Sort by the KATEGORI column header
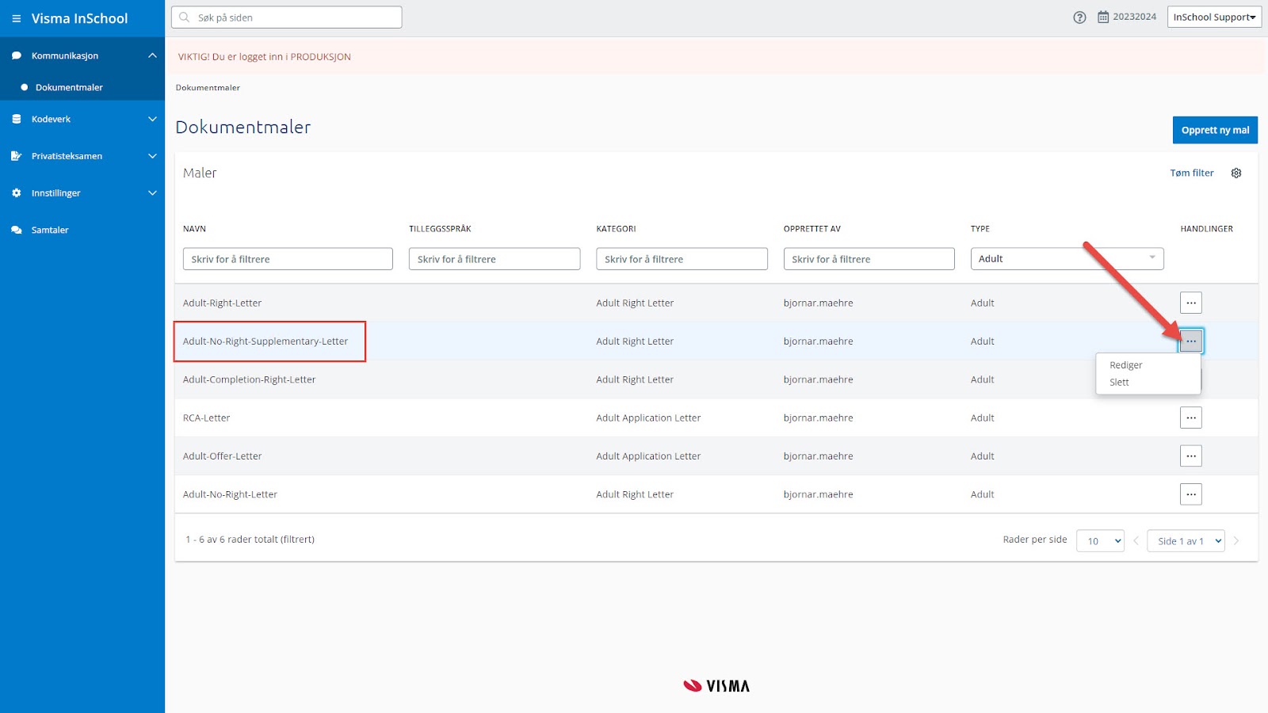The height and width of the screenshot is (713, 1268). (616, 229)
